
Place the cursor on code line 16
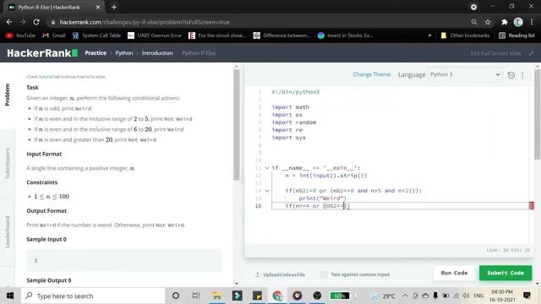pyautogui.click(x=400, y=206)
